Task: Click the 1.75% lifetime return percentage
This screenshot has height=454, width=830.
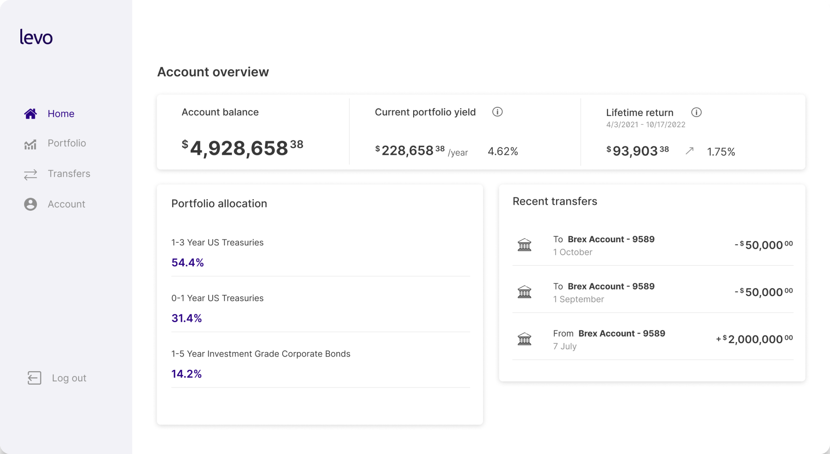Action: [721, 152]
